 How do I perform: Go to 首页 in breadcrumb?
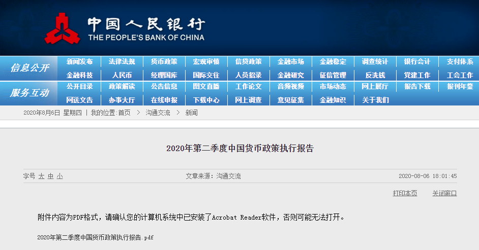coord(125,113)
